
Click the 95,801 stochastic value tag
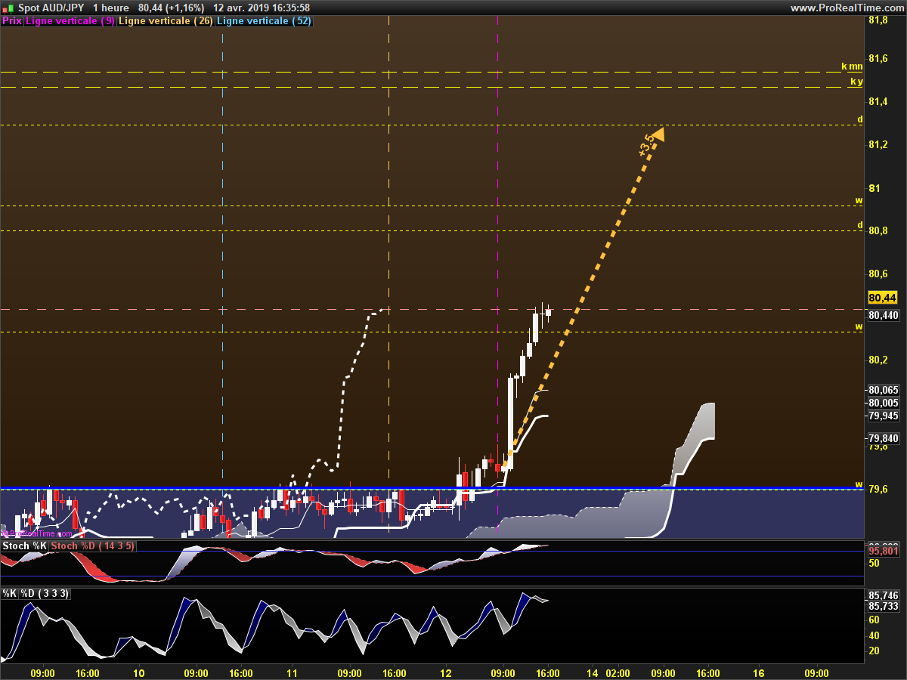(884, 552)
